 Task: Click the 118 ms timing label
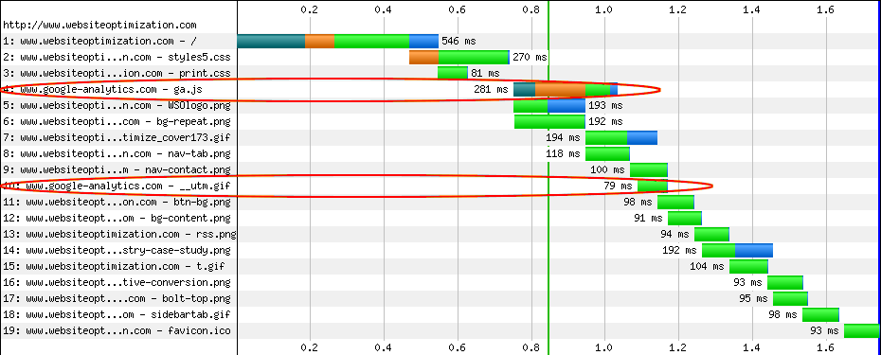tap(563, 154)
